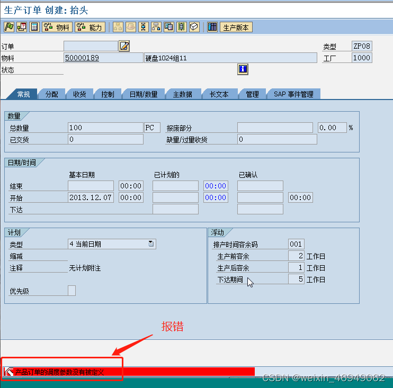Click the 类型 field showing ZP08

click(362, 46)
